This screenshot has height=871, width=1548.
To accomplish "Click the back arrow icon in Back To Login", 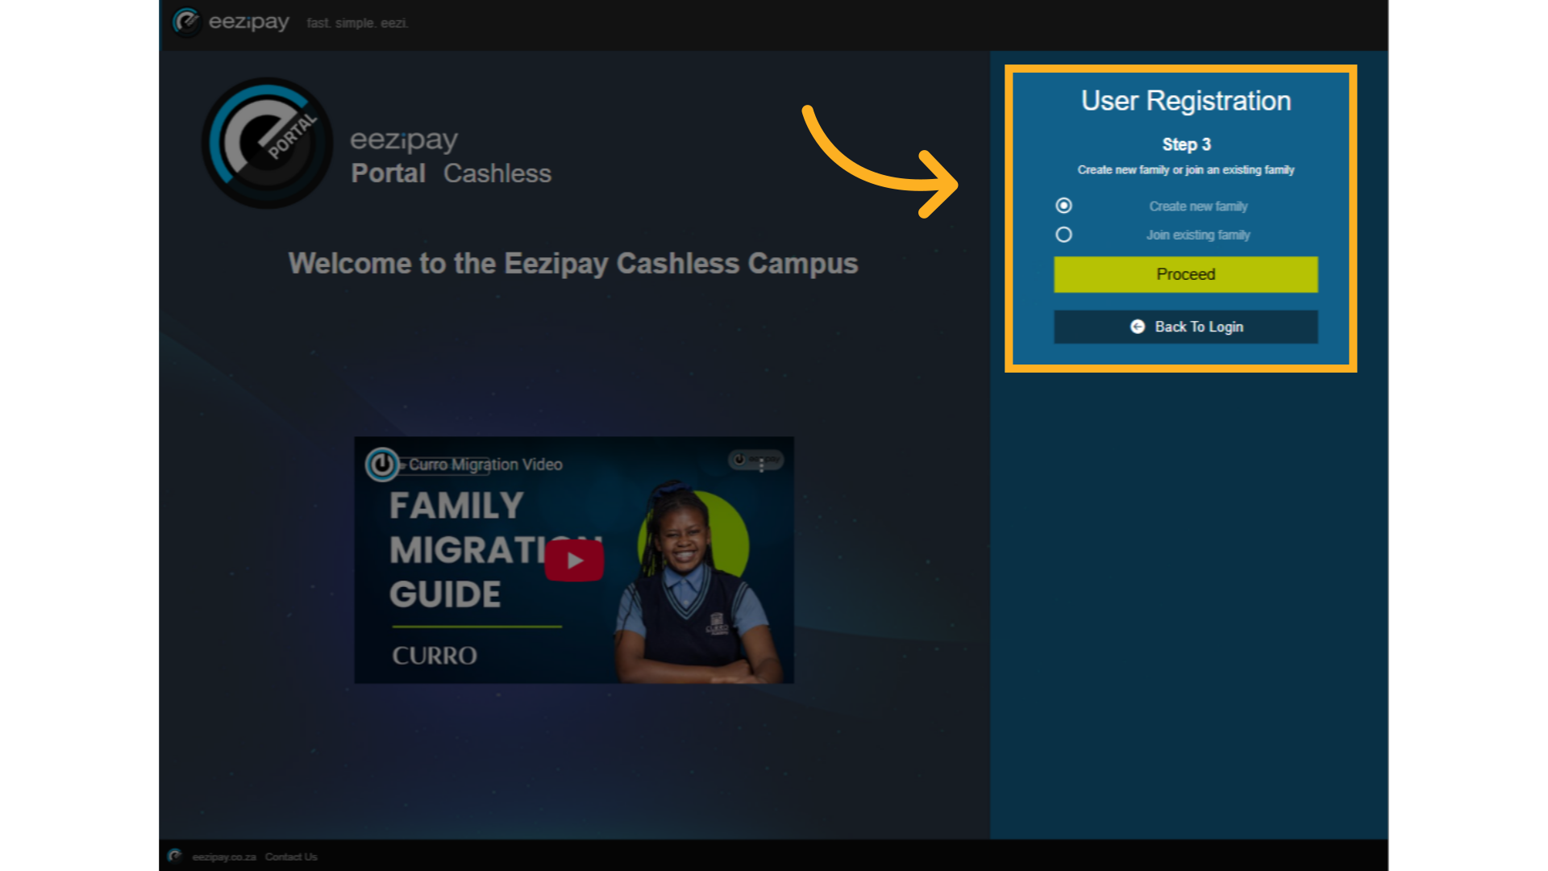I will 1138,327.
